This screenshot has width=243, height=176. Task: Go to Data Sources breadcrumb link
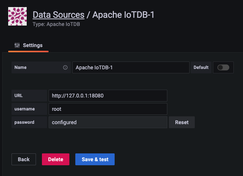(x=59, y=15)
